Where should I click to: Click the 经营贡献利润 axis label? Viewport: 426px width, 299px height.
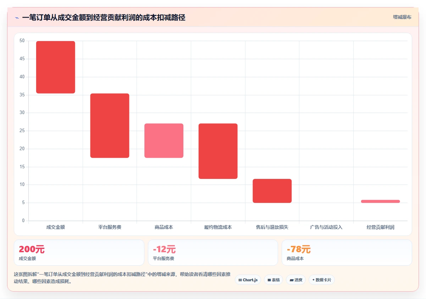pos(380,227)
